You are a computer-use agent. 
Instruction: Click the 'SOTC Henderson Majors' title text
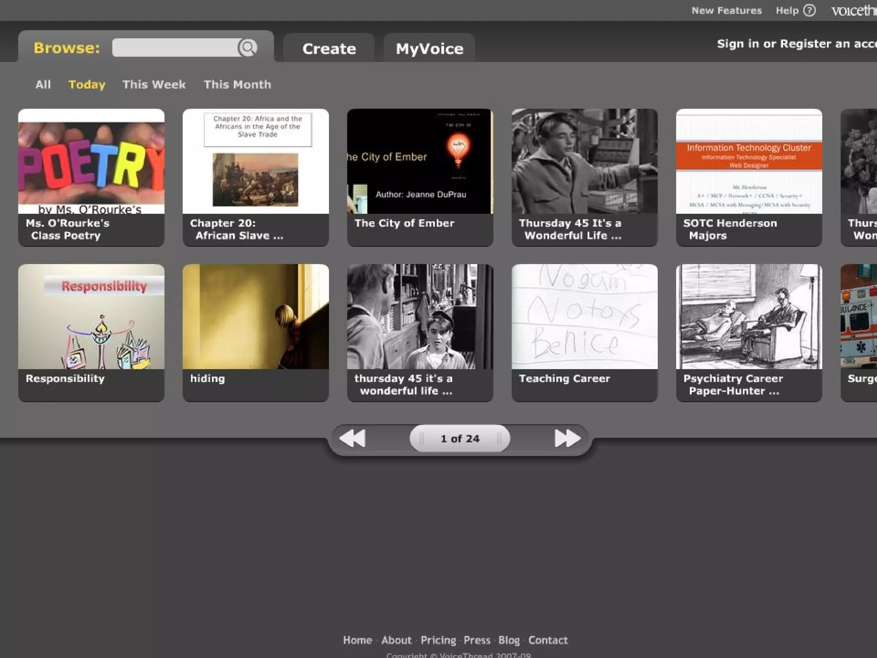pyautogui.click(x=730, y=229)
